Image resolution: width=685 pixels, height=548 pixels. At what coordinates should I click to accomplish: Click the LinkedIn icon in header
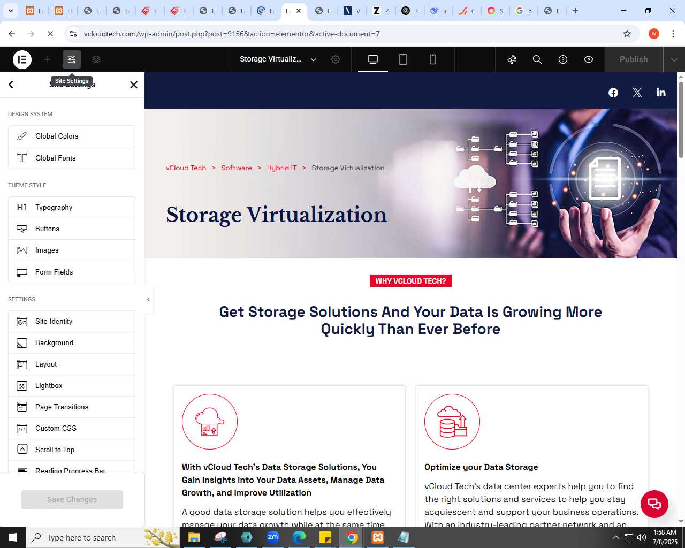[x=661, y=93]
